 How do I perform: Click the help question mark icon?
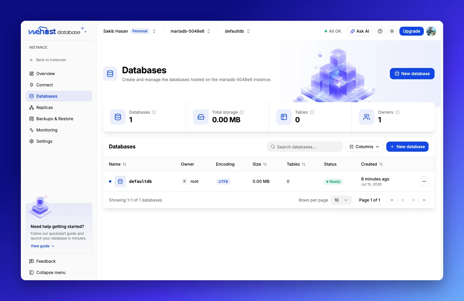pyautogui.click(x=380, y=31)
